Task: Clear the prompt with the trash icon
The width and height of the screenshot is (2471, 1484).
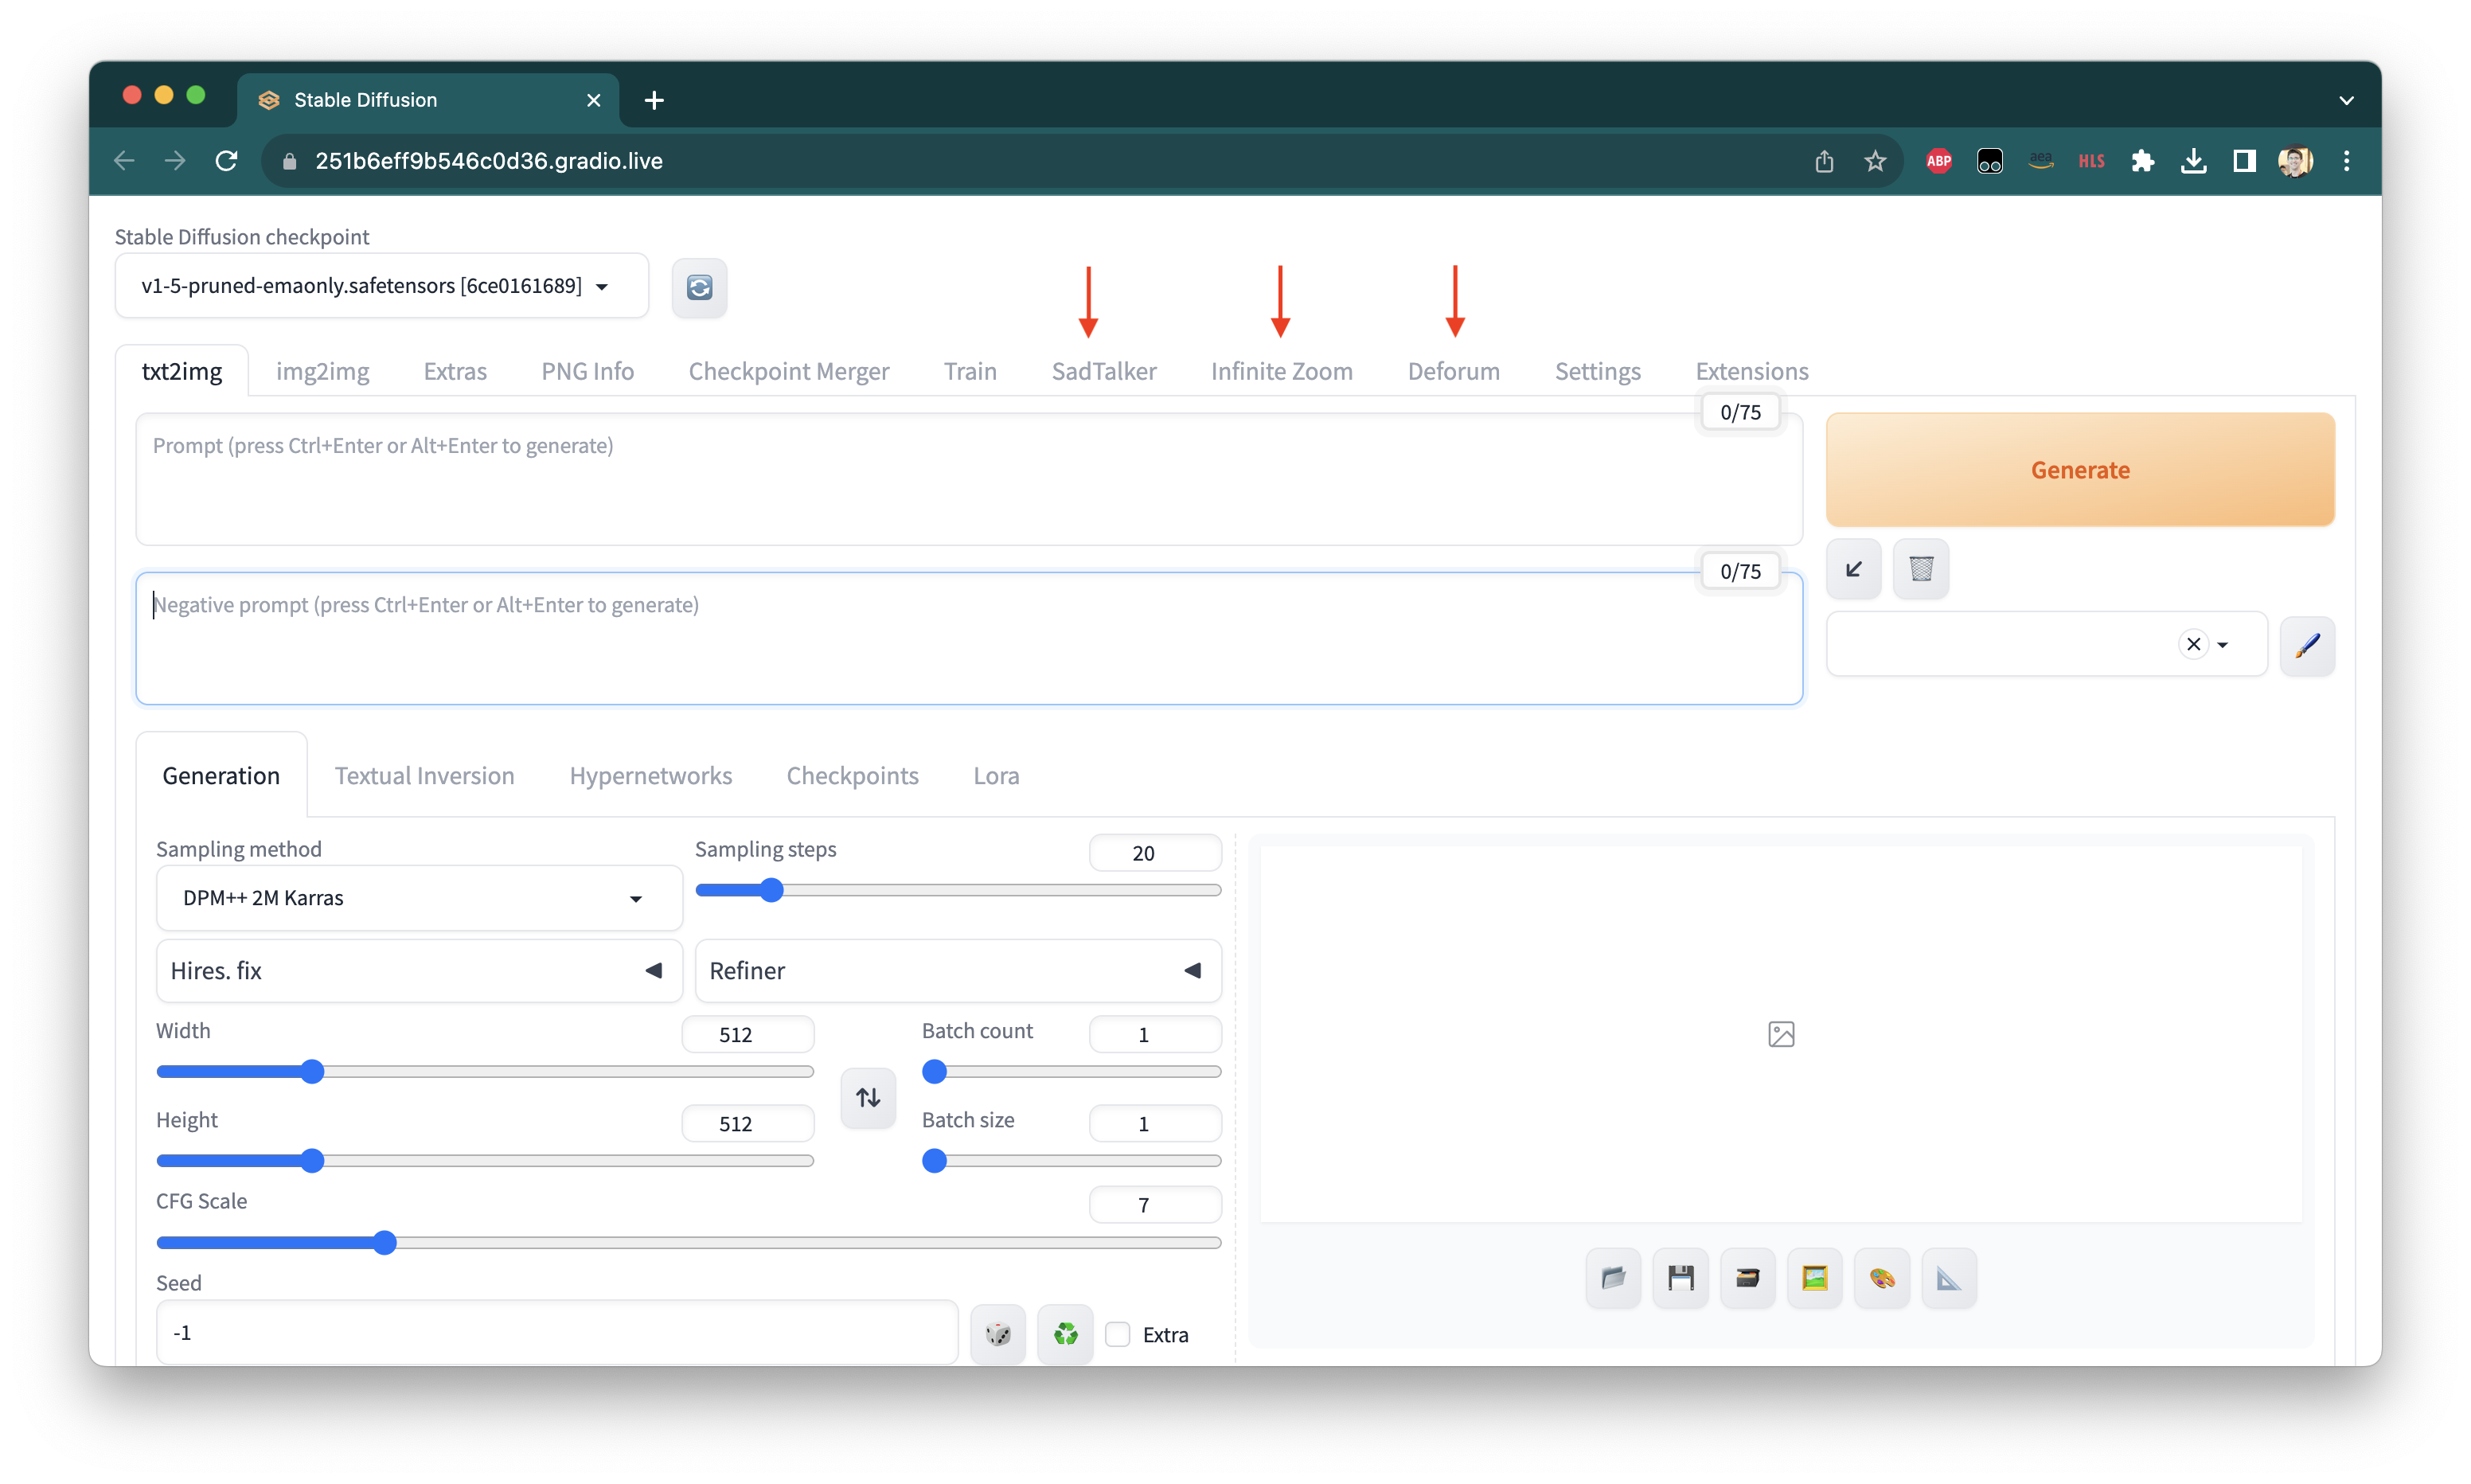Action: (1920, 568)
